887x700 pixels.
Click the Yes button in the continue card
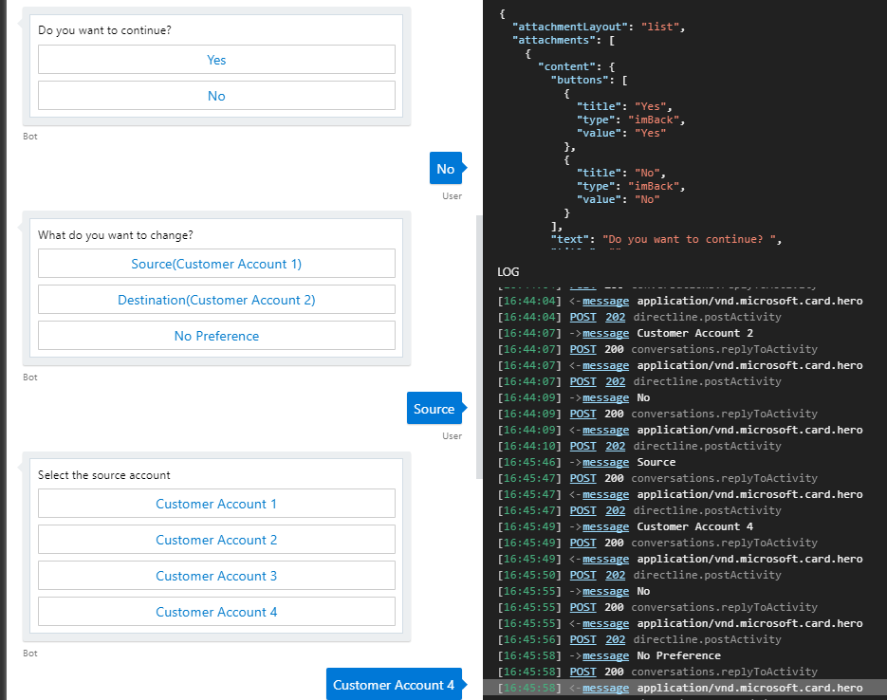[216, 59]
